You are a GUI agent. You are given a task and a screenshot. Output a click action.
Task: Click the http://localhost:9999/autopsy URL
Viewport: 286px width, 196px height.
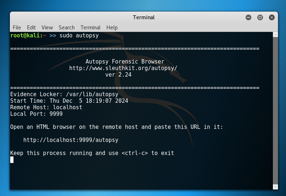click(71, 140)
